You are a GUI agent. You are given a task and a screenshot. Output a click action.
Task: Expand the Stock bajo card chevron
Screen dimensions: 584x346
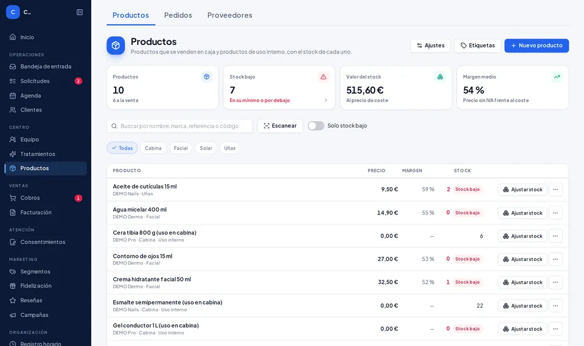click(x=326, y=100)
